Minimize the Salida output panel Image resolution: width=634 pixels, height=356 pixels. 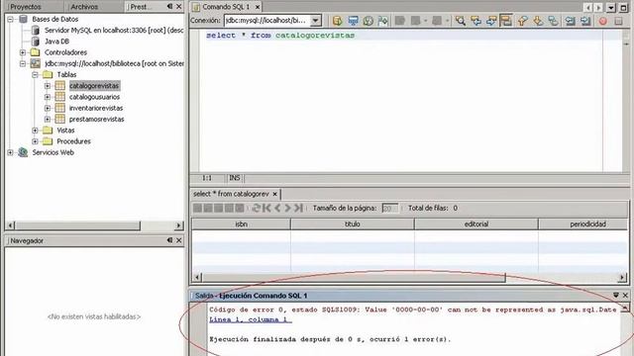pos(616,295)
